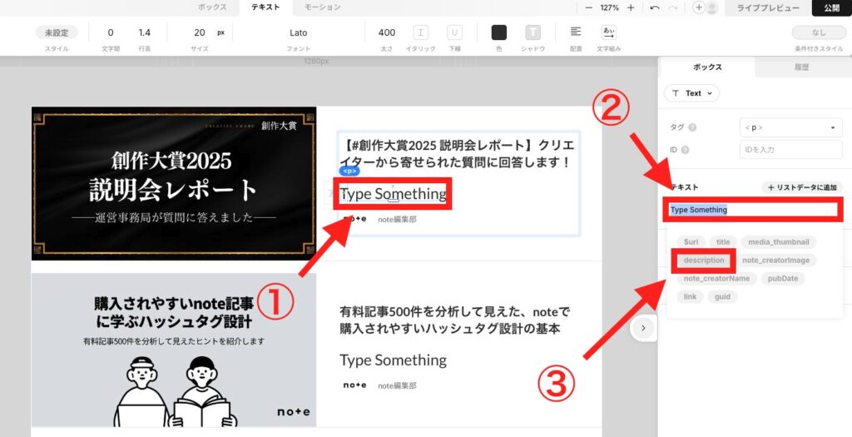Click note編集部 author name in second card
The height and width of the screenshot is (437, 852).
(397, 386)
